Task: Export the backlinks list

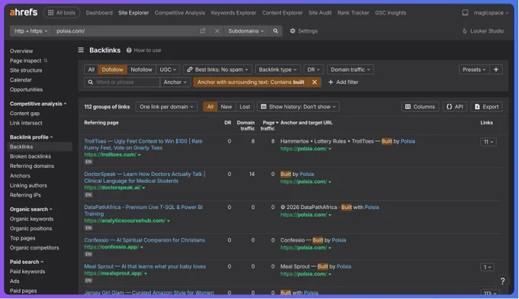Action: tap(487, 107)
